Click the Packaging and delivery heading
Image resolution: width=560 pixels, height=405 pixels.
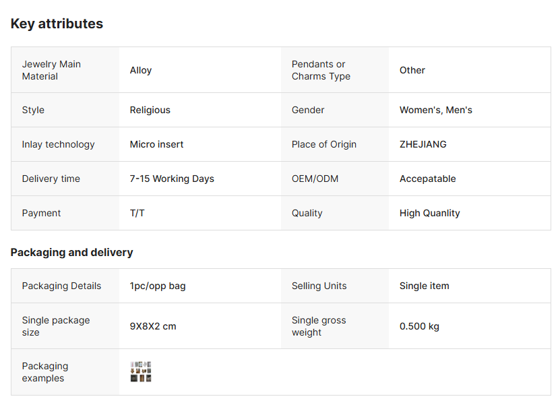click(71, 253)
